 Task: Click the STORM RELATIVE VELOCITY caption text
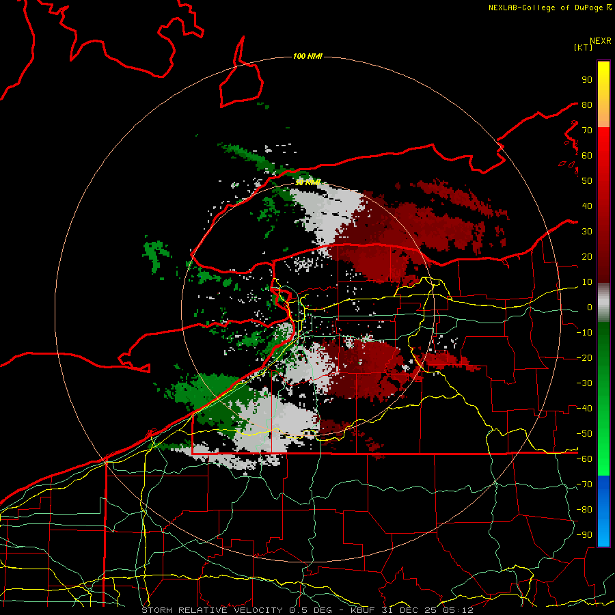[212, 610]
